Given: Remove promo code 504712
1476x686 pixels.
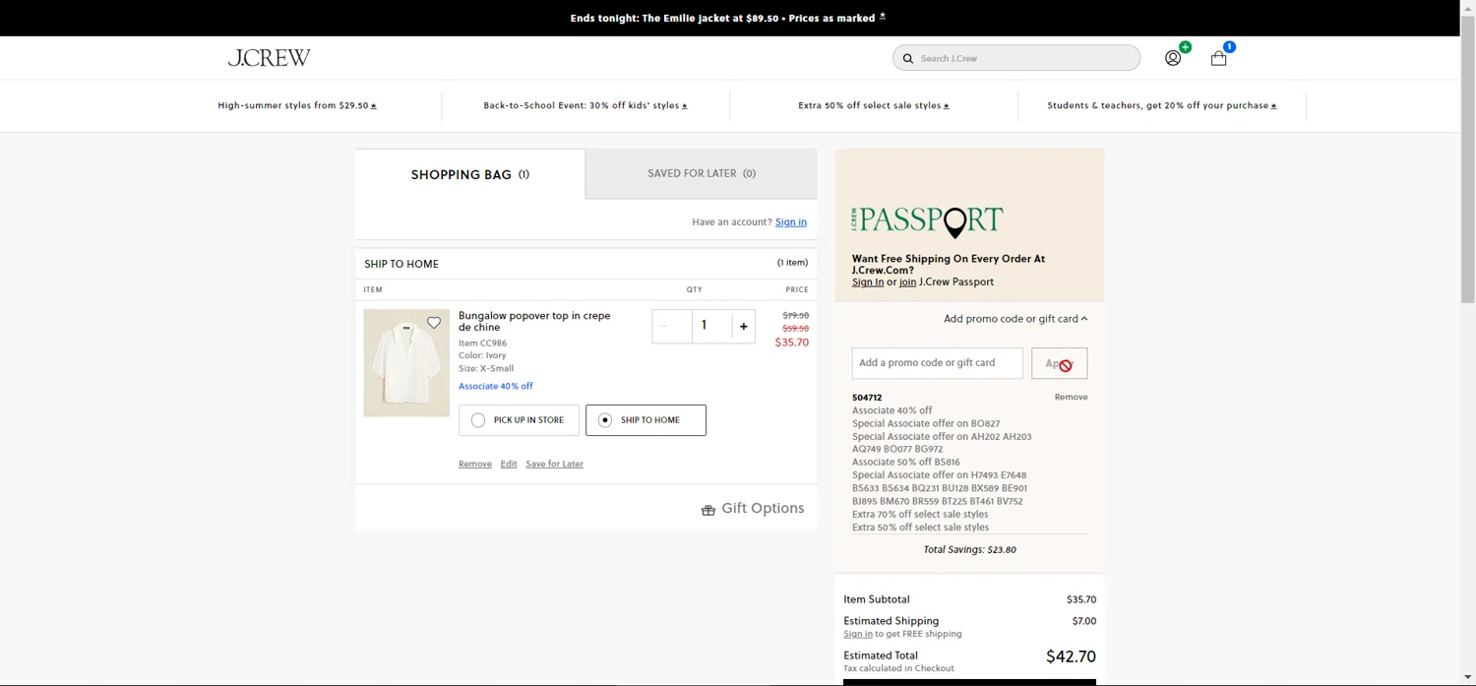Looking at the screenshot, I should click(1071, 398).
